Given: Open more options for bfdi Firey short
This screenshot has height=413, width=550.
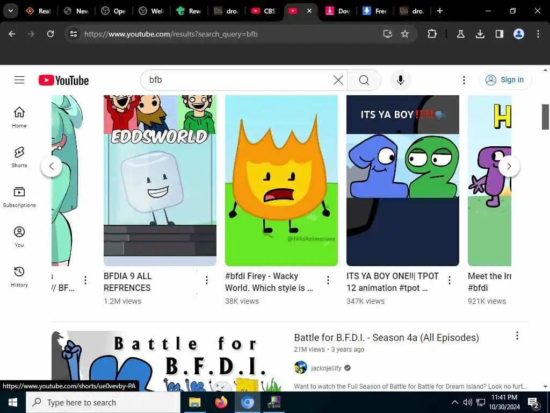Looking at the screenshot, I should (328, 280).
